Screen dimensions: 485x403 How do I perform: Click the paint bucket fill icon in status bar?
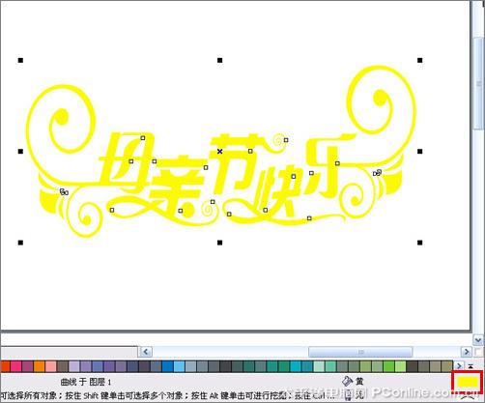[x=348, y=382]
